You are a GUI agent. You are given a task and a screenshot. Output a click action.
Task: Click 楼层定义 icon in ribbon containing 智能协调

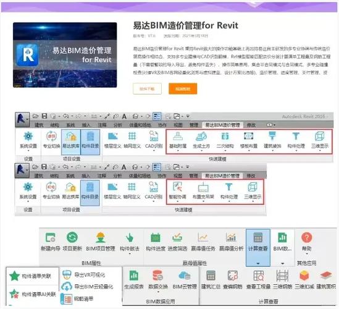click(112, 187)
